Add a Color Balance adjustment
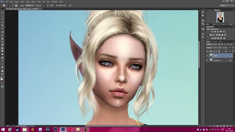 point(214,35)
